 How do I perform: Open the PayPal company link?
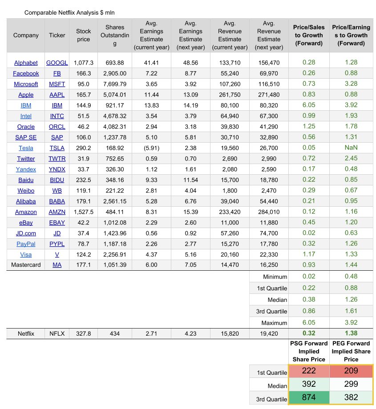point(26,244)
